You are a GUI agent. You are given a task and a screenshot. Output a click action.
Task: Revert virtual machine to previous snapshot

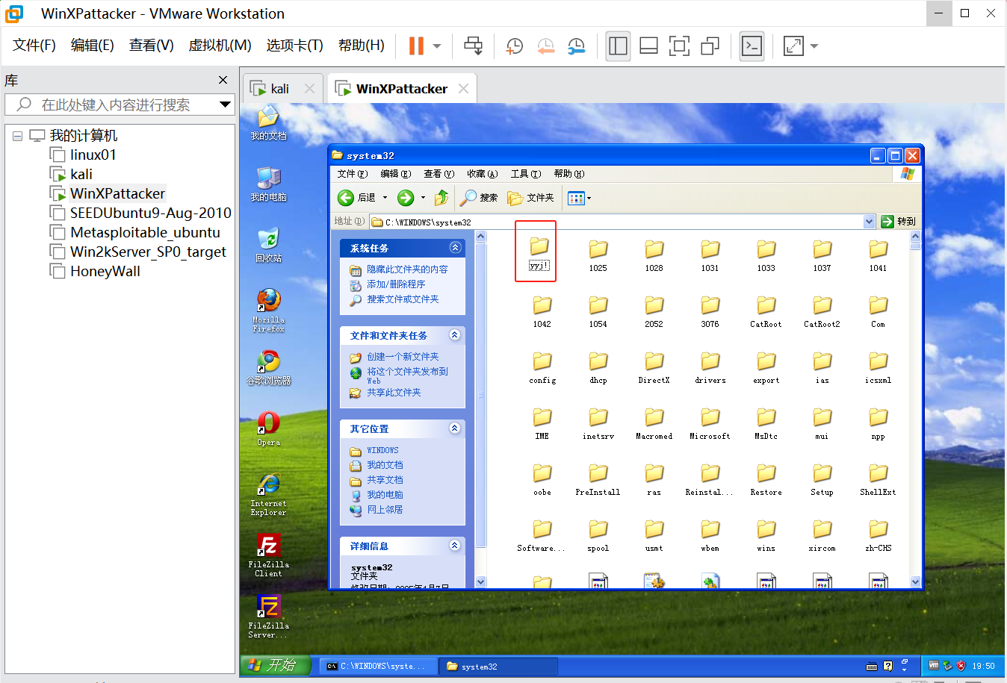(546, 46)
